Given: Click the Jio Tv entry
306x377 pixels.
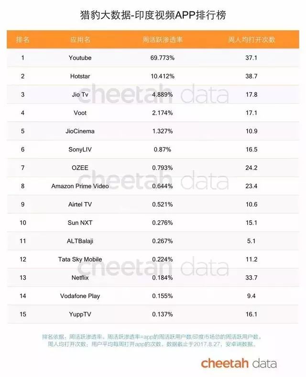Looking at the screenshot, I should tap(80, 95).
